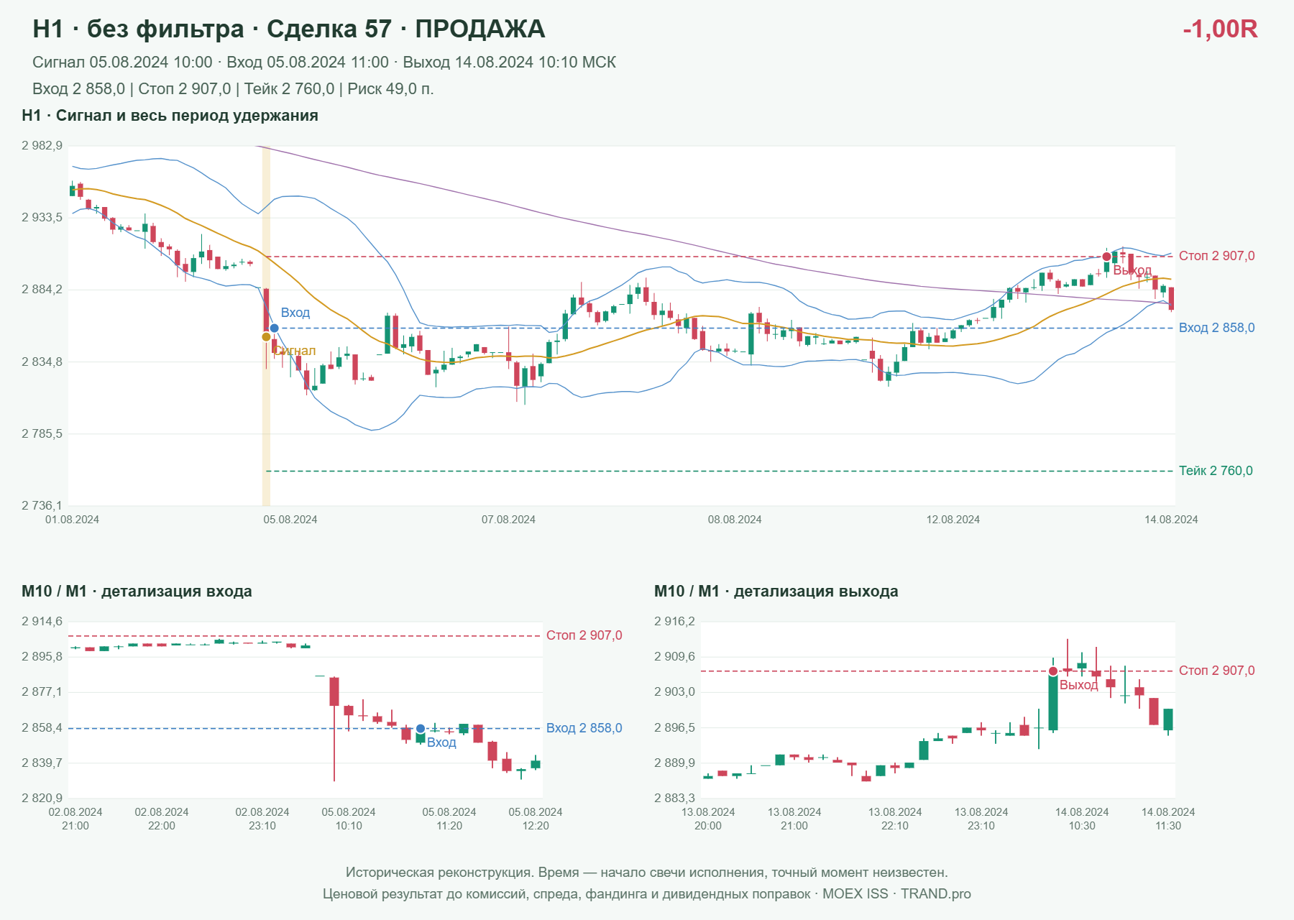Screen dimensions: 1294x920
Task: Click the 2 785,5 axis value on main chart
Action: (42, 433)
